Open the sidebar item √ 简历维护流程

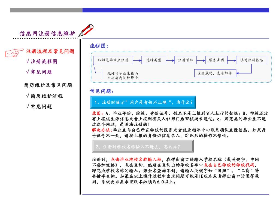pyautogui.click(x=44, y=96)
